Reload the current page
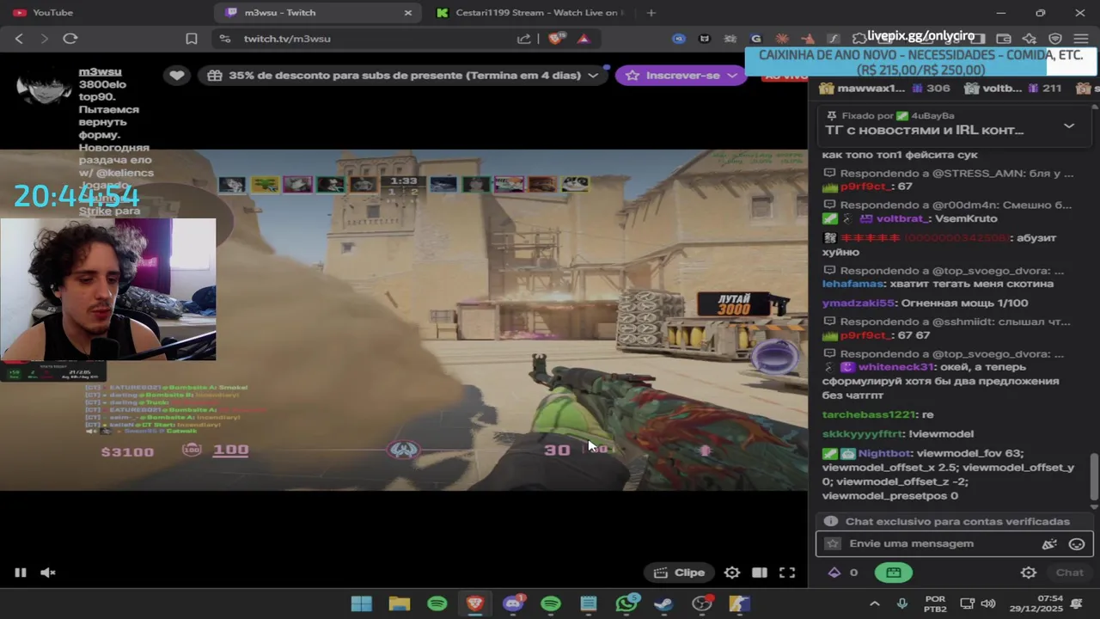 pyautogui.click(x=70, y=39)
